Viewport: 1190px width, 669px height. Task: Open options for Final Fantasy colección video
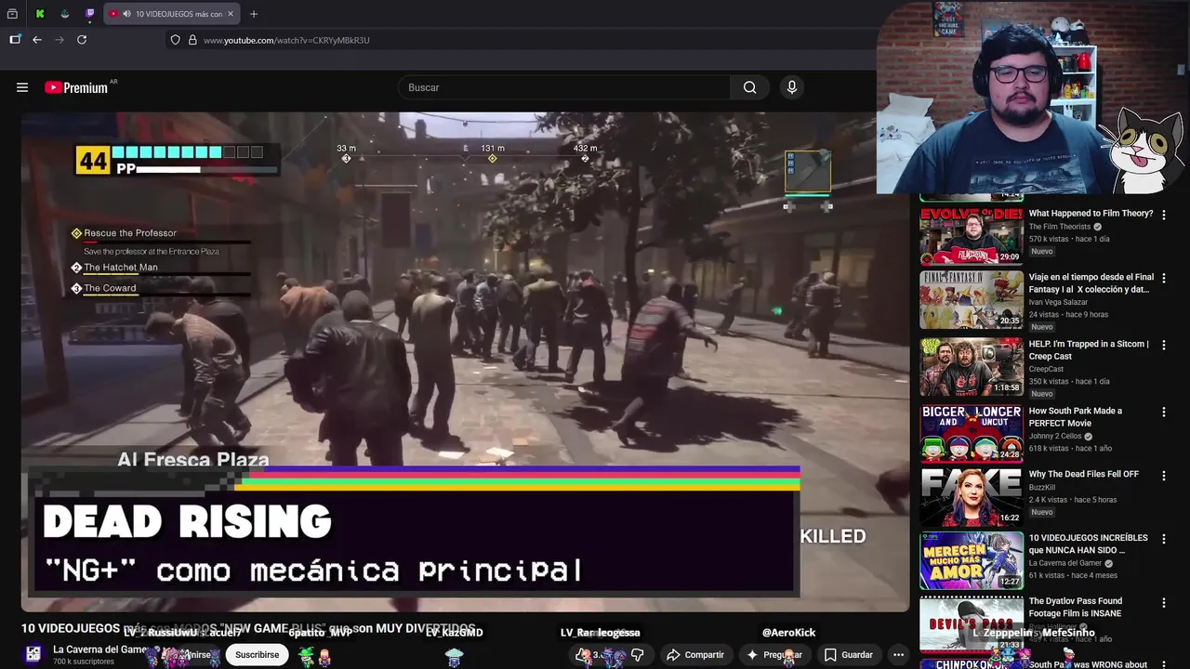point(1163,278)
